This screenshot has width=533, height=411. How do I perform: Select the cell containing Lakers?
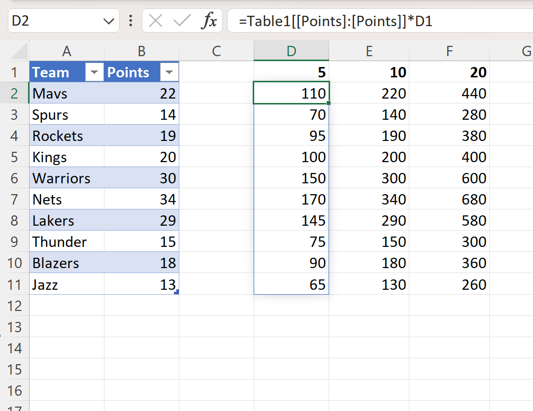coord(67,220)
